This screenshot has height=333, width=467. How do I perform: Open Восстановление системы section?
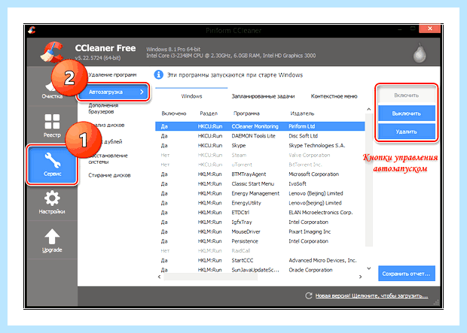coord(108,159)
